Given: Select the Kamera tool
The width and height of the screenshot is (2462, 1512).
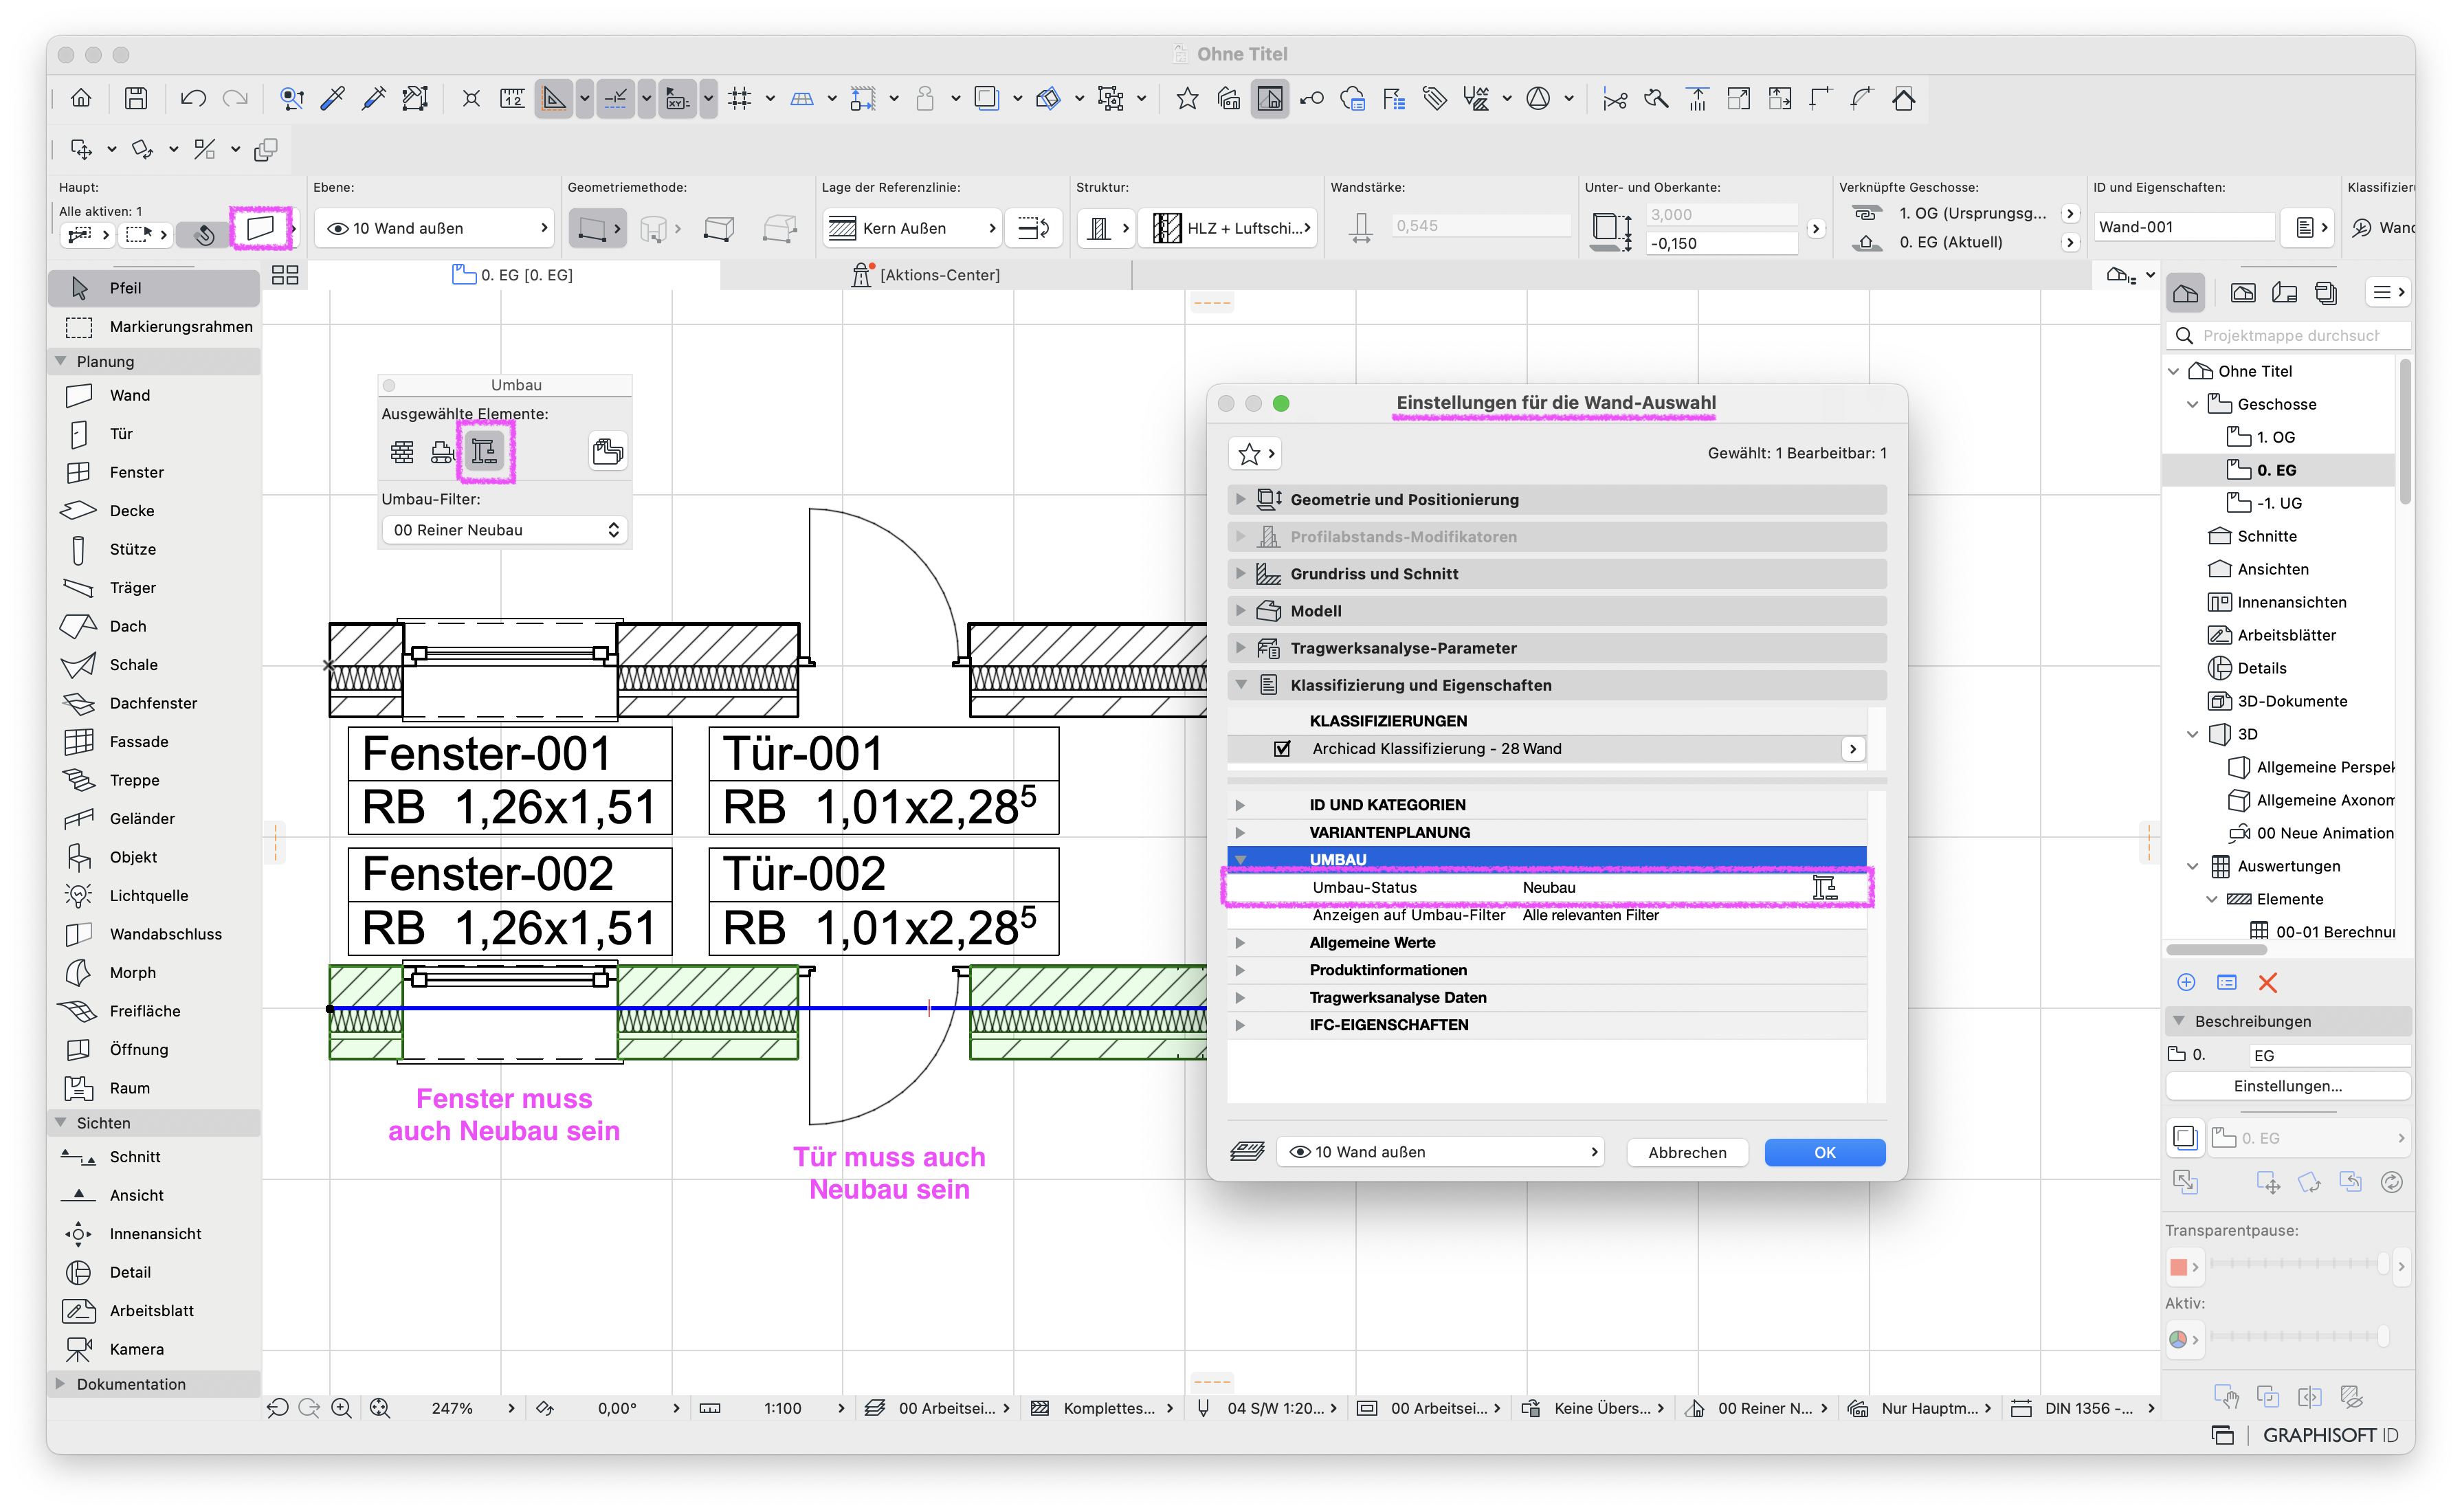Looking at the screenshot, I should pos(154,1349).
